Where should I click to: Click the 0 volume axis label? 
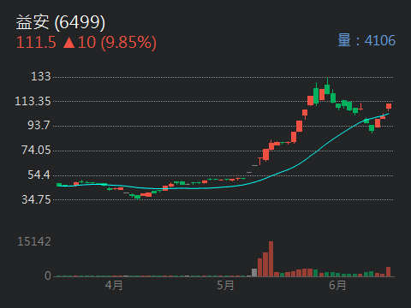(48, 275)
